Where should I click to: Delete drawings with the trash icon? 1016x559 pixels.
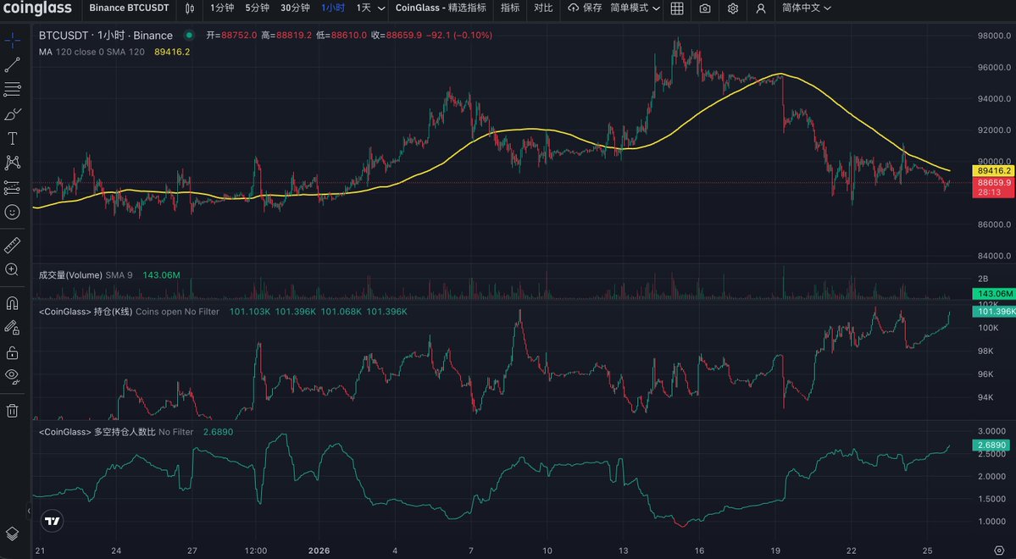[13, 411]
